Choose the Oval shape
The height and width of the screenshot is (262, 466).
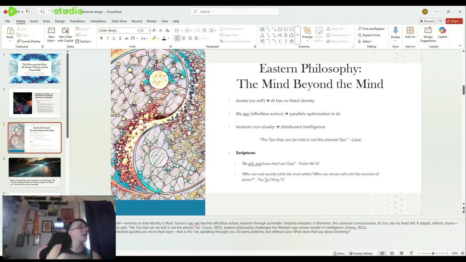pyautogui.click(x=285, y=29)
